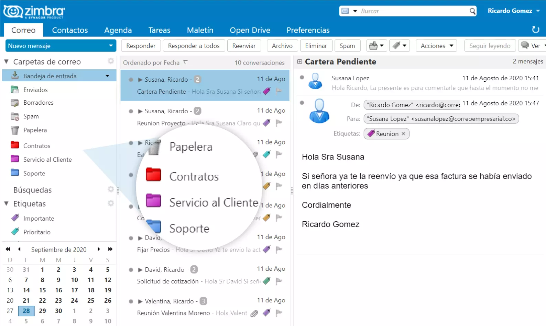Remove the Reunion tag from message
This screenshot has width=546, height=326.
coord(403,134)
